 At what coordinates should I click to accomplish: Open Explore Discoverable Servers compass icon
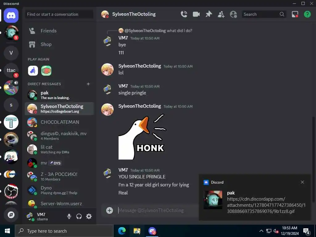coord(11,215)
